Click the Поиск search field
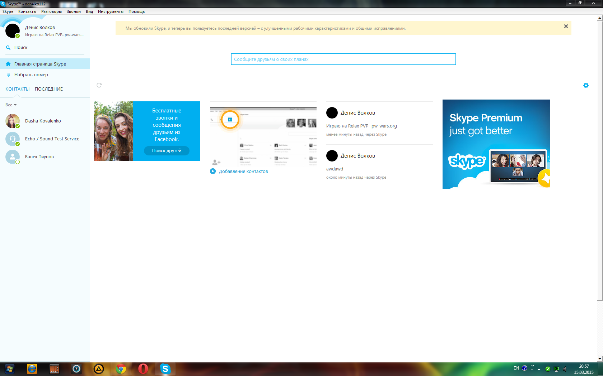 point(45,48)
